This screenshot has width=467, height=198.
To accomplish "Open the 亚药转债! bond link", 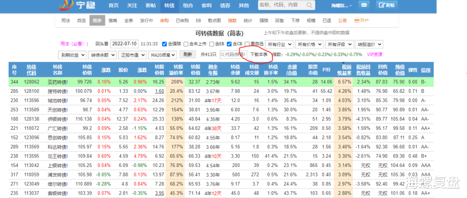I will [x=58, y=82].
